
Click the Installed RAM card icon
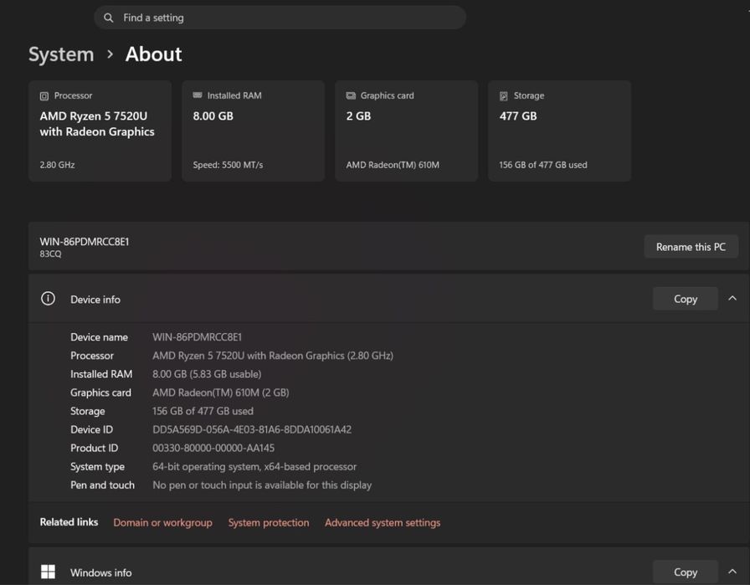(x=198, y=95)
